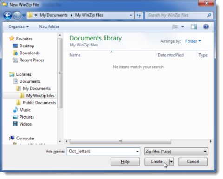Image resolution: width=223 pixels, height=179 pixels.
Task: Click the Pictures library icon
Action: point(15,117)
